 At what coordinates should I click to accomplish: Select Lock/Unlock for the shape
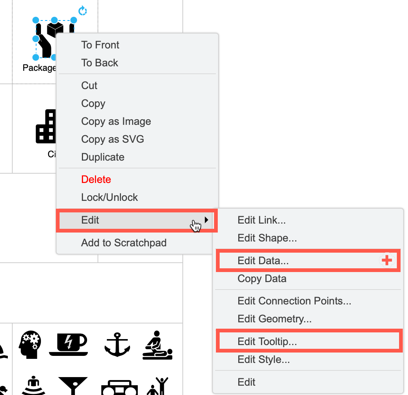(x=109, y=197)
